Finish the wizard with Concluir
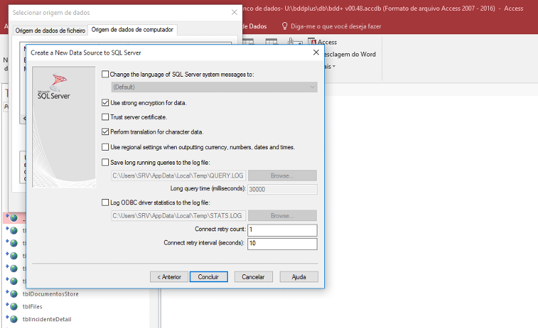This screenshot has width=538, height=328. (208, 277)
